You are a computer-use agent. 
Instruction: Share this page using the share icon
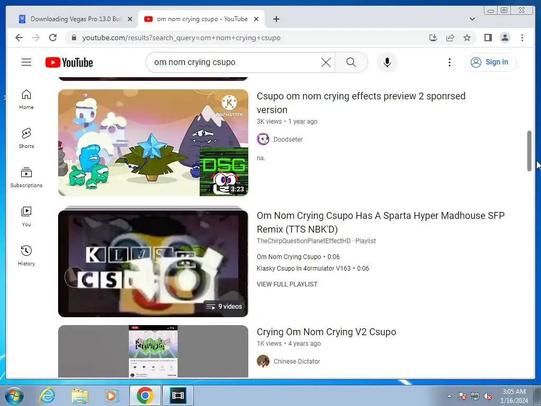[x=450, y=38]
